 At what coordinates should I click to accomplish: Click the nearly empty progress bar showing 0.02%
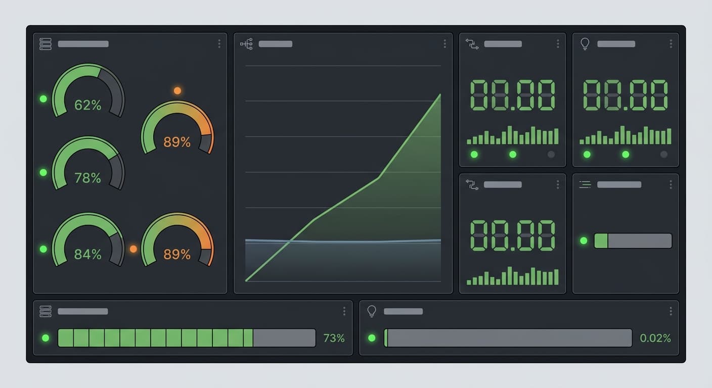point(508,338)
